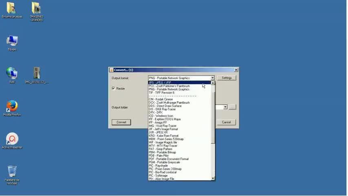This screenshot has height=196, width=348.
Task: Open format Settings button
Action: pyautogui.click(x=227, y=78)
